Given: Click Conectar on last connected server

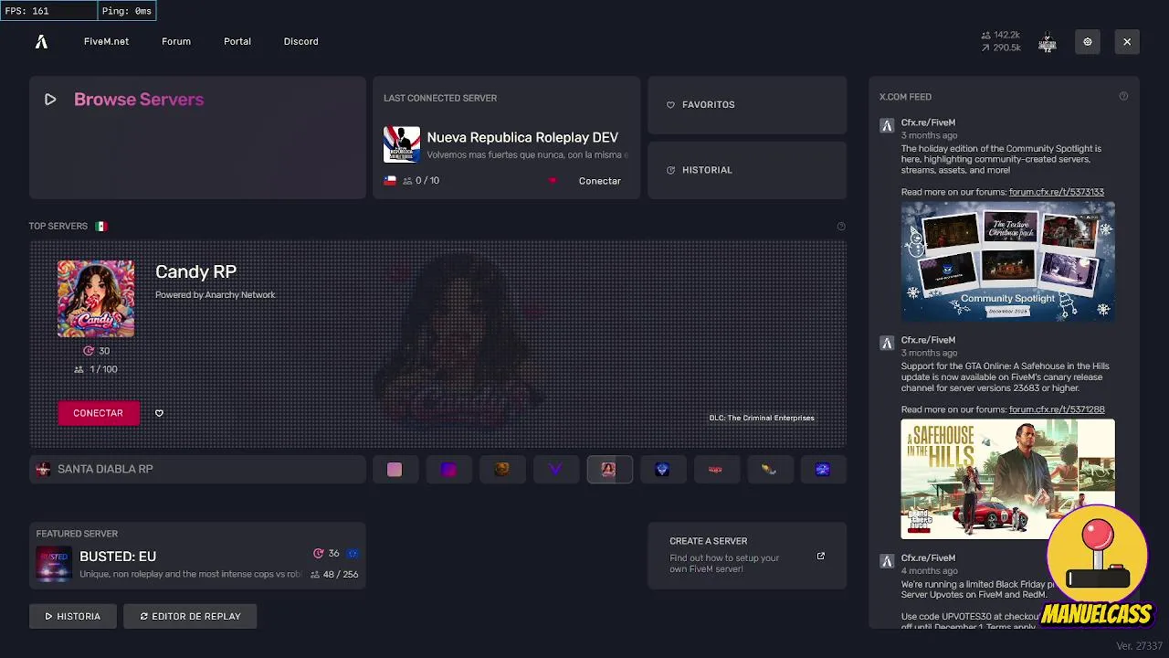Looking at the screenshot, I should tap(599, 181).
